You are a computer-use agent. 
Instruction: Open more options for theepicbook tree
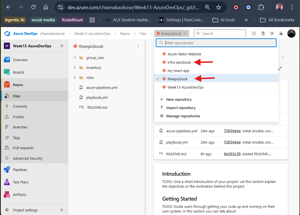138,46
